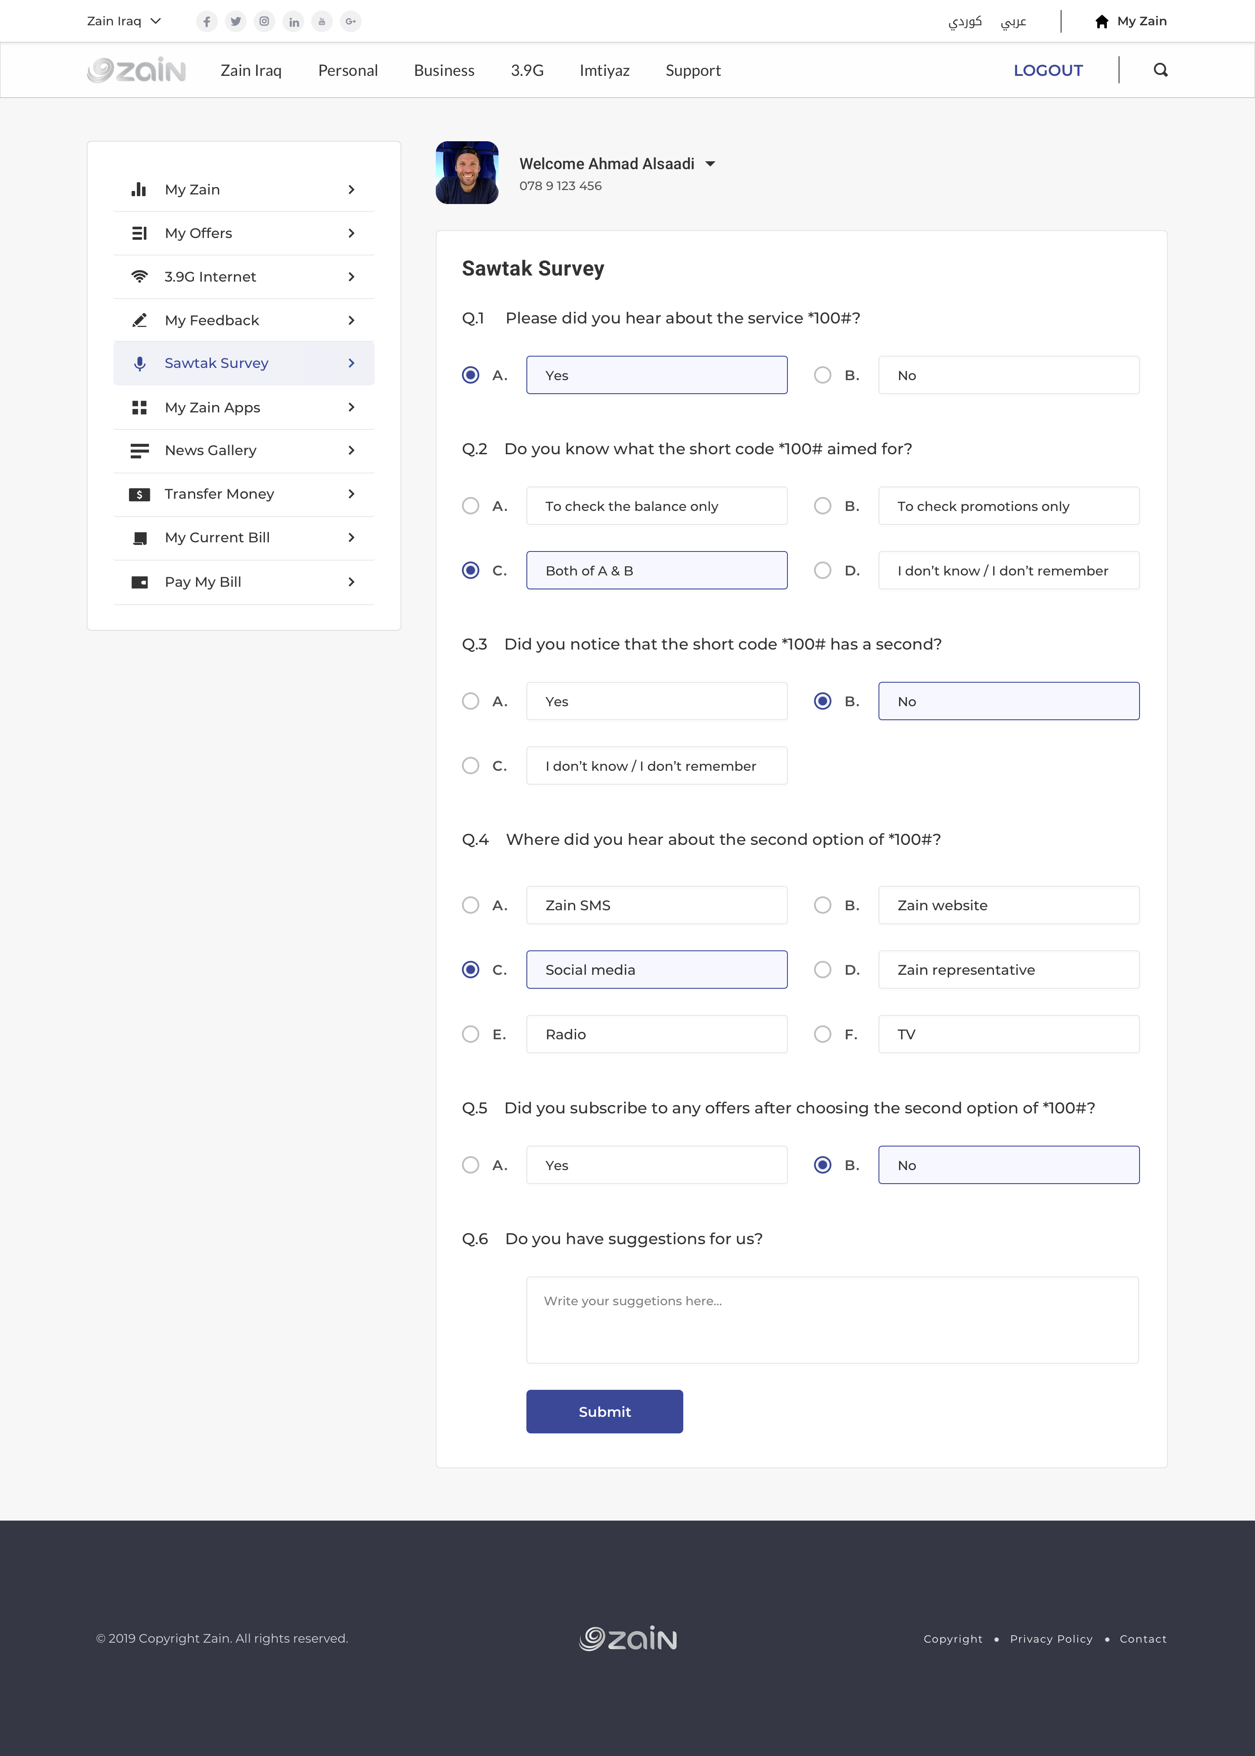Viewport: 1255px width, 1756px height.
Task: Open the Imtiyaz navigation menu
Action: (604, 70)
